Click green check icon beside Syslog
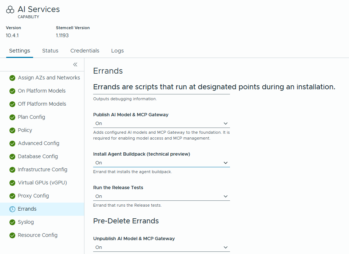 12,222
